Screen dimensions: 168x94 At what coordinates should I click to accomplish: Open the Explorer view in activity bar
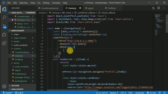coord(4,9)
